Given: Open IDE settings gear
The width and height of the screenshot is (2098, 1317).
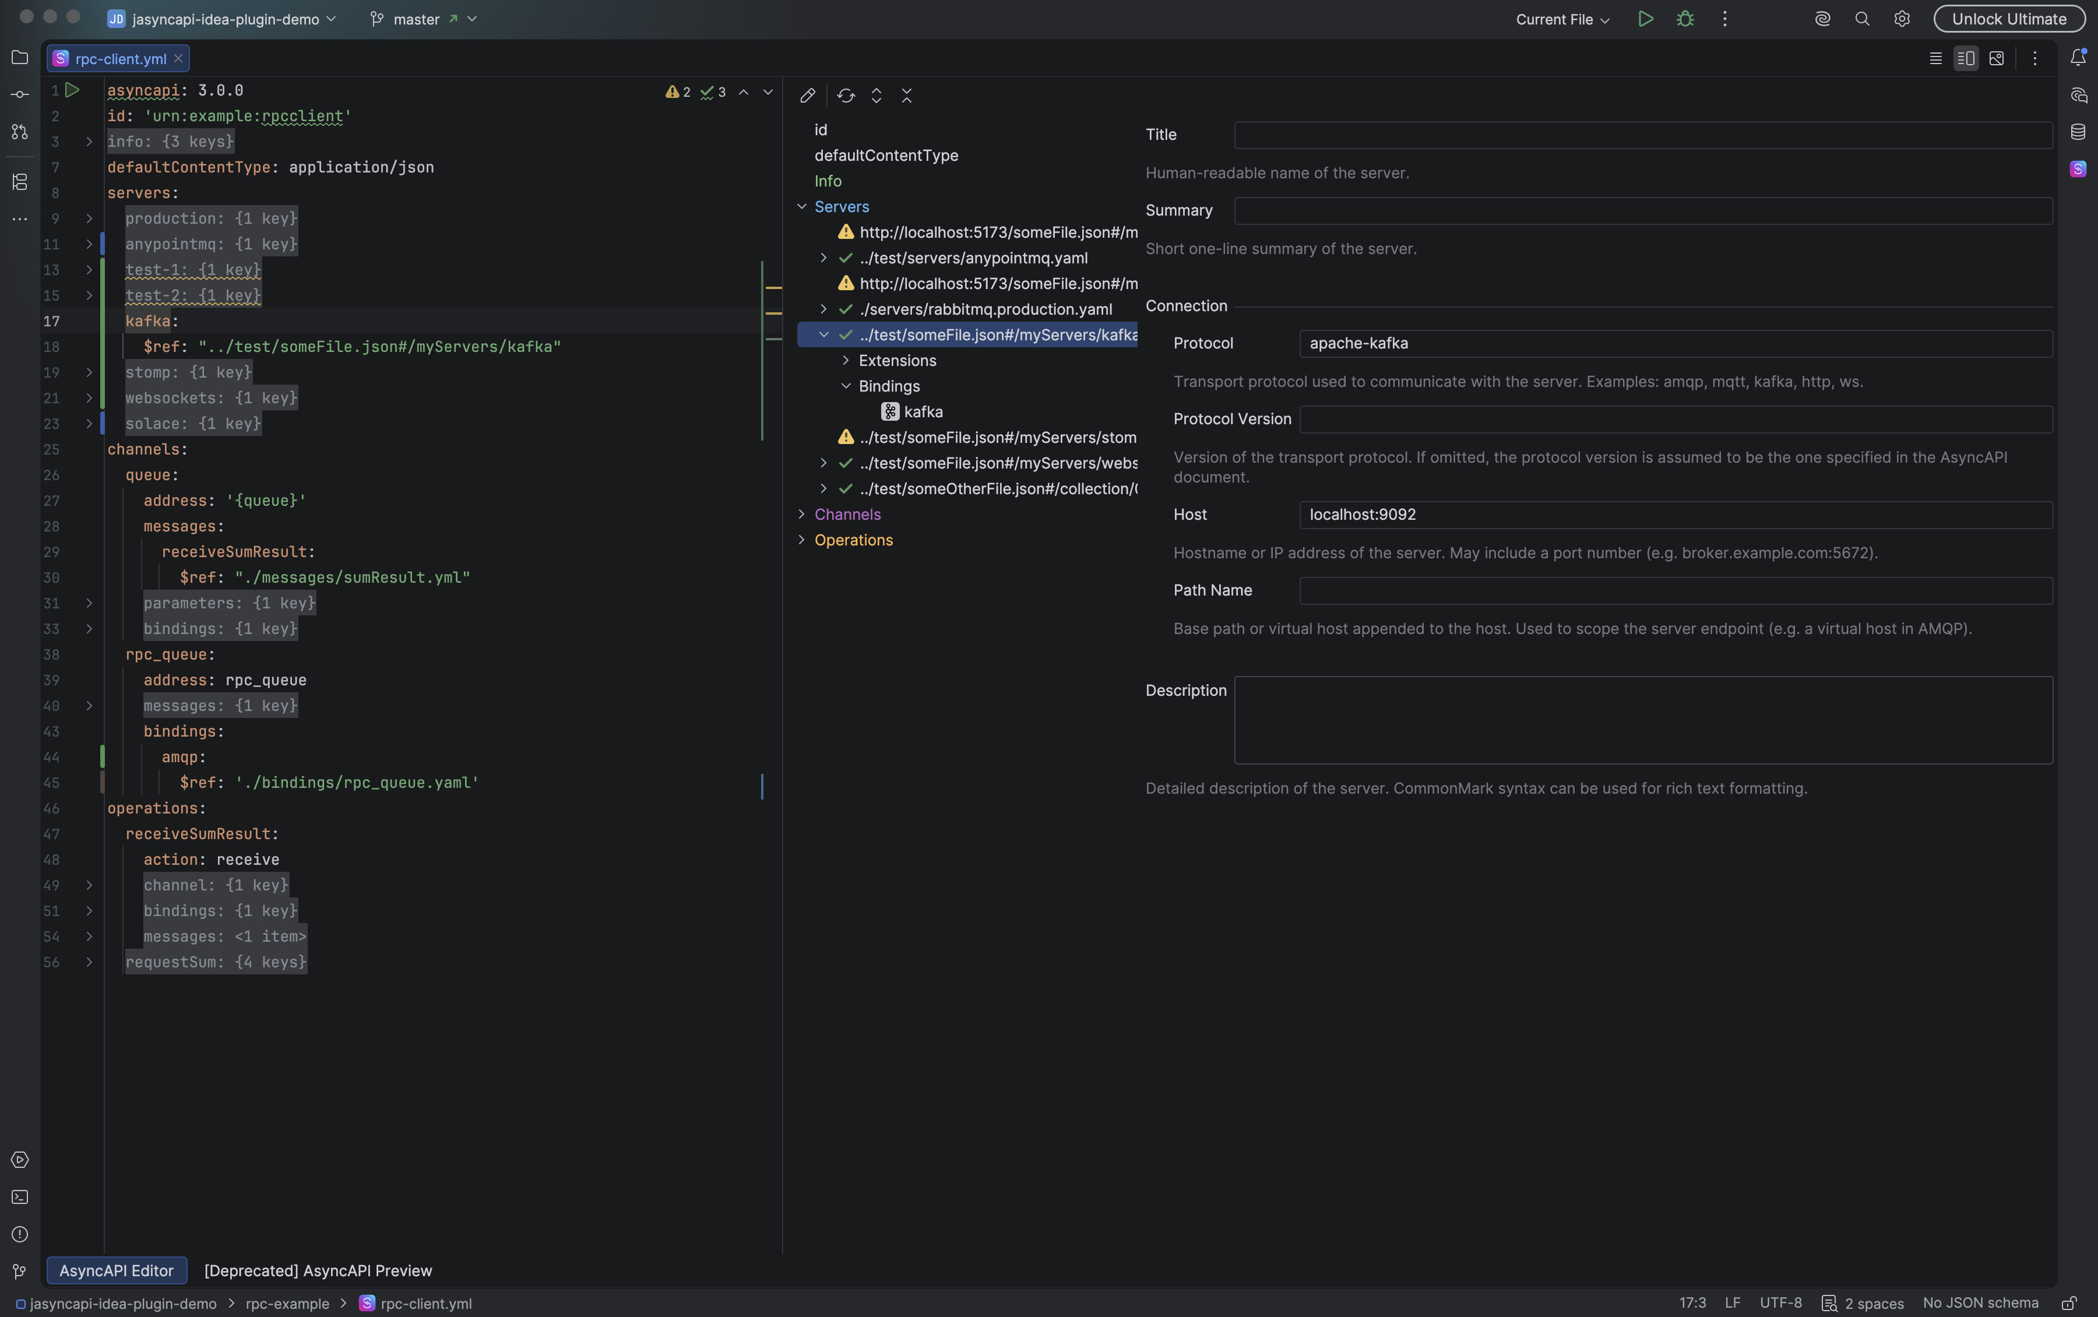Looking at the screenshot, I should 1902,18.
